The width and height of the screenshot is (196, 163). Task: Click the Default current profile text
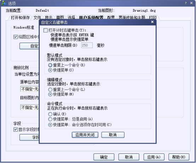(42, 11)
